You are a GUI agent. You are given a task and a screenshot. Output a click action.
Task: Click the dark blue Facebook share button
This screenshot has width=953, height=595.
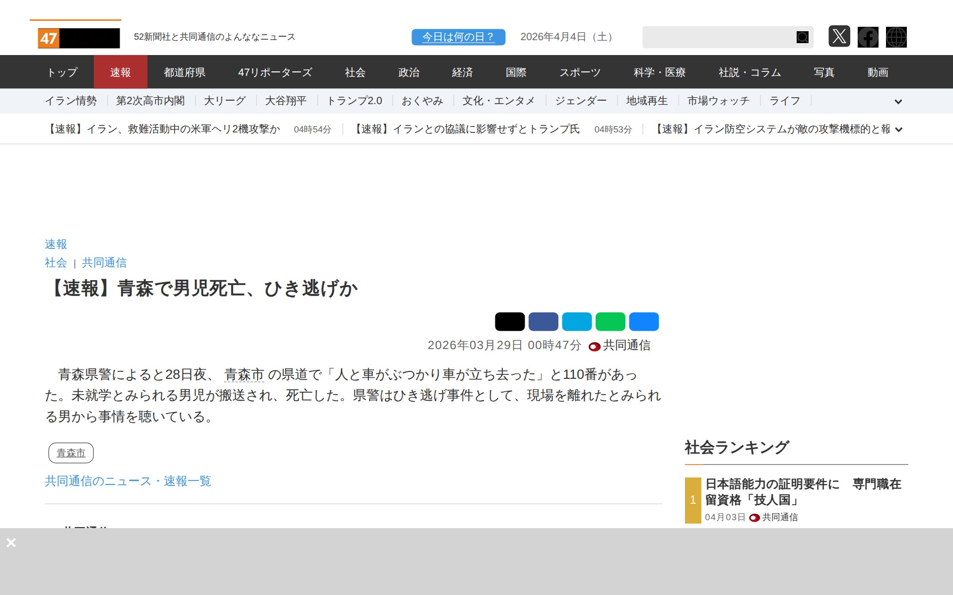(543, 322)
